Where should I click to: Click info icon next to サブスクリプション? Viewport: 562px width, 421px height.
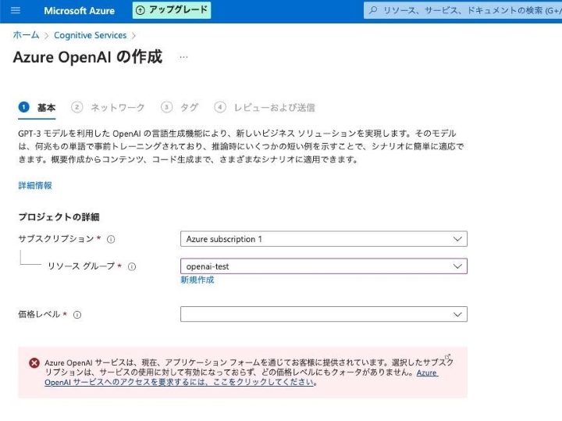pyautogui.click(x=111, y=240)
